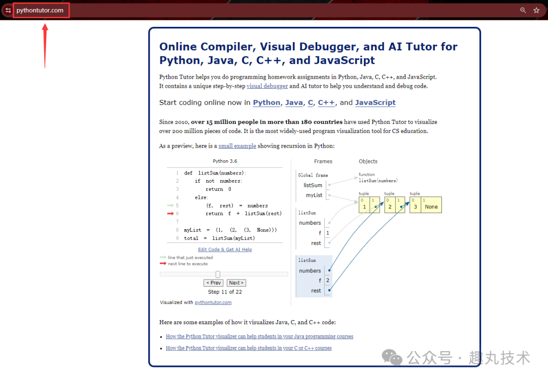Viewport: 548px width, 380px height.
Task: Click the Next step button
Action: [x=236, y=283]
